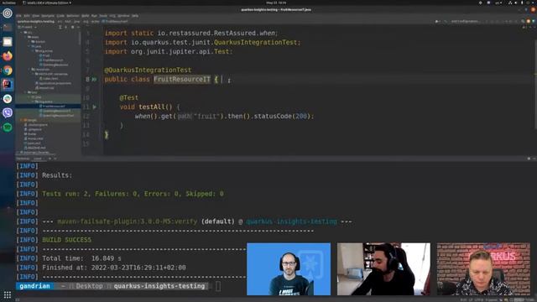Viewport: 537px width, 302px height.
Task: Click the brick-wall Quarkus webcam thumbnail
Action: pos(483,268)
